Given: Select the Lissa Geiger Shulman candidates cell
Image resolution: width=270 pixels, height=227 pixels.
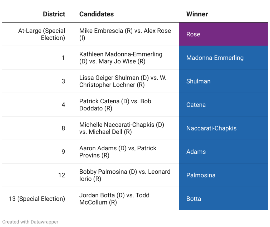Looking at the screenshot, I should pos(123,81).
